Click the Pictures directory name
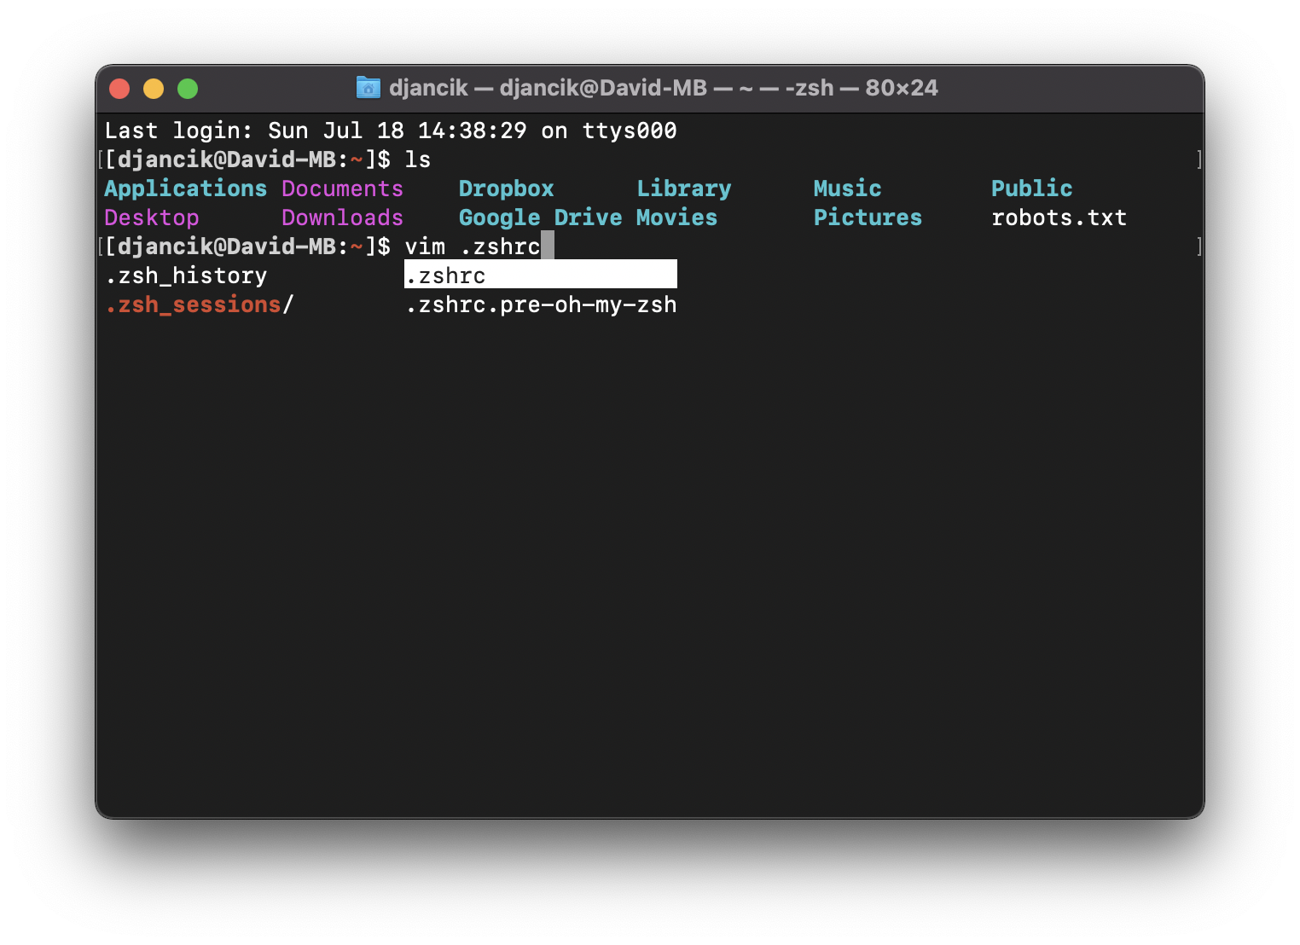 (x=868, y=217)
